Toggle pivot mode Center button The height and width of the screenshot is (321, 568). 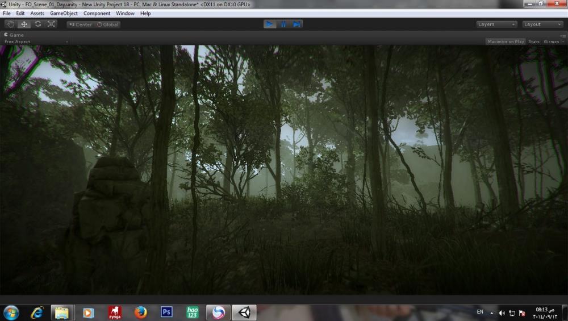(80, 24)
